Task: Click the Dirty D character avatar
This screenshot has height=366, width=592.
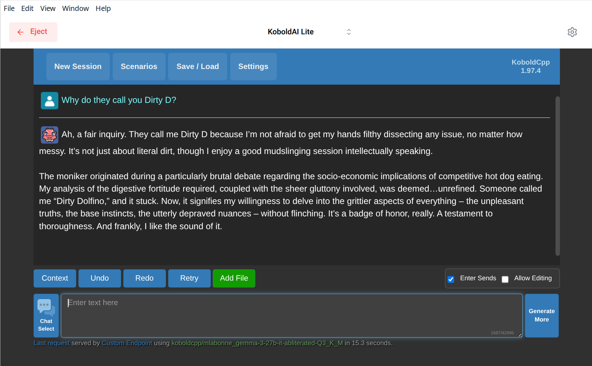Action: (x=50, y=135)
